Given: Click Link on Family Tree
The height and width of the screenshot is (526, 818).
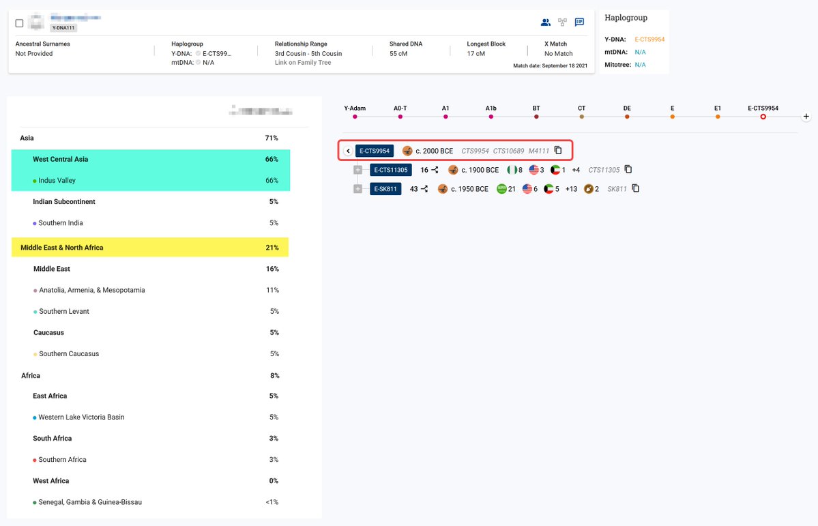Looking at the screenshot, I should (x=303, y=63).
